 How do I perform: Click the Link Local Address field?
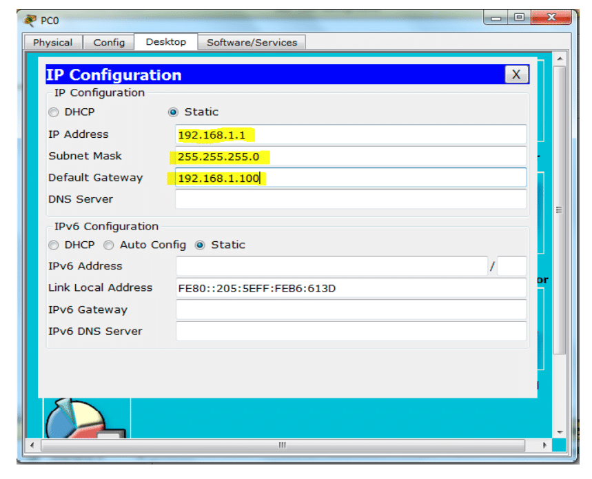[351, 288]
